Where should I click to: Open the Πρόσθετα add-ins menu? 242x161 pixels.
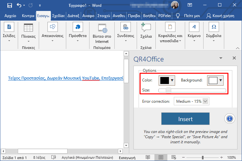click(x=78, y=32)
